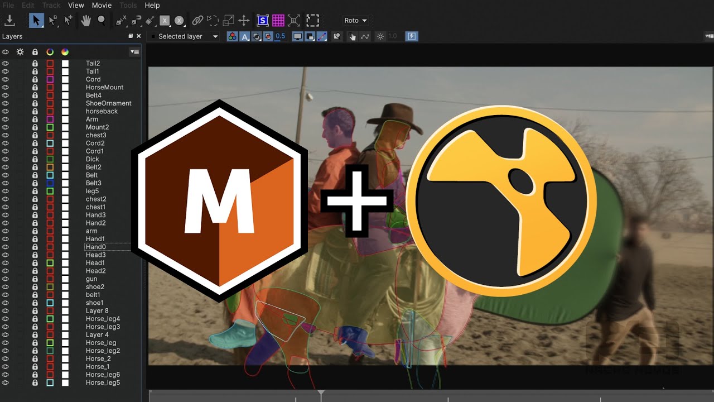This screenshot has height=402, width=714.
Task: Select the ShoeOrnament layer
Action: pos(109,103)
